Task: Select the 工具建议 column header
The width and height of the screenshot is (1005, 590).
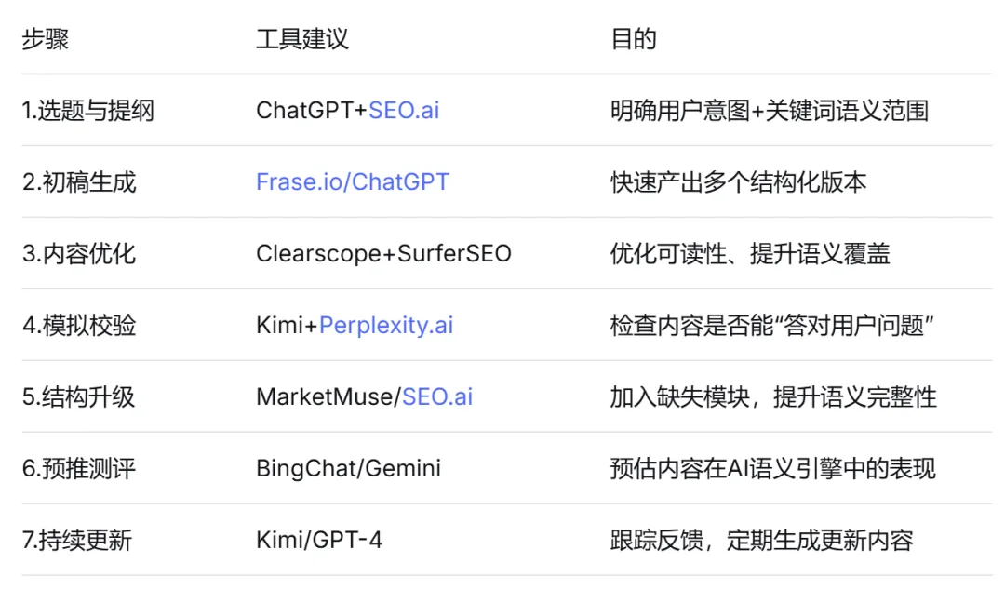Action: tap(302, 39)
